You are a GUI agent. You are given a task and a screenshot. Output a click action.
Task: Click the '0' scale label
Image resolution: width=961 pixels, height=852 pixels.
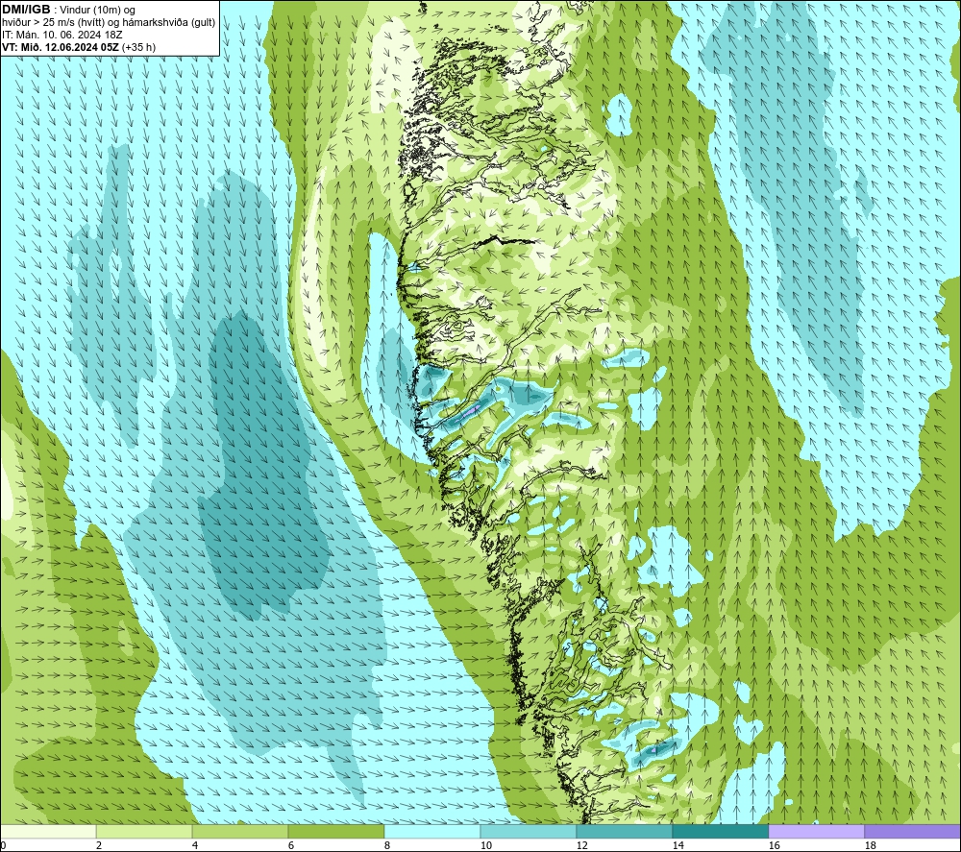[3, 845]
